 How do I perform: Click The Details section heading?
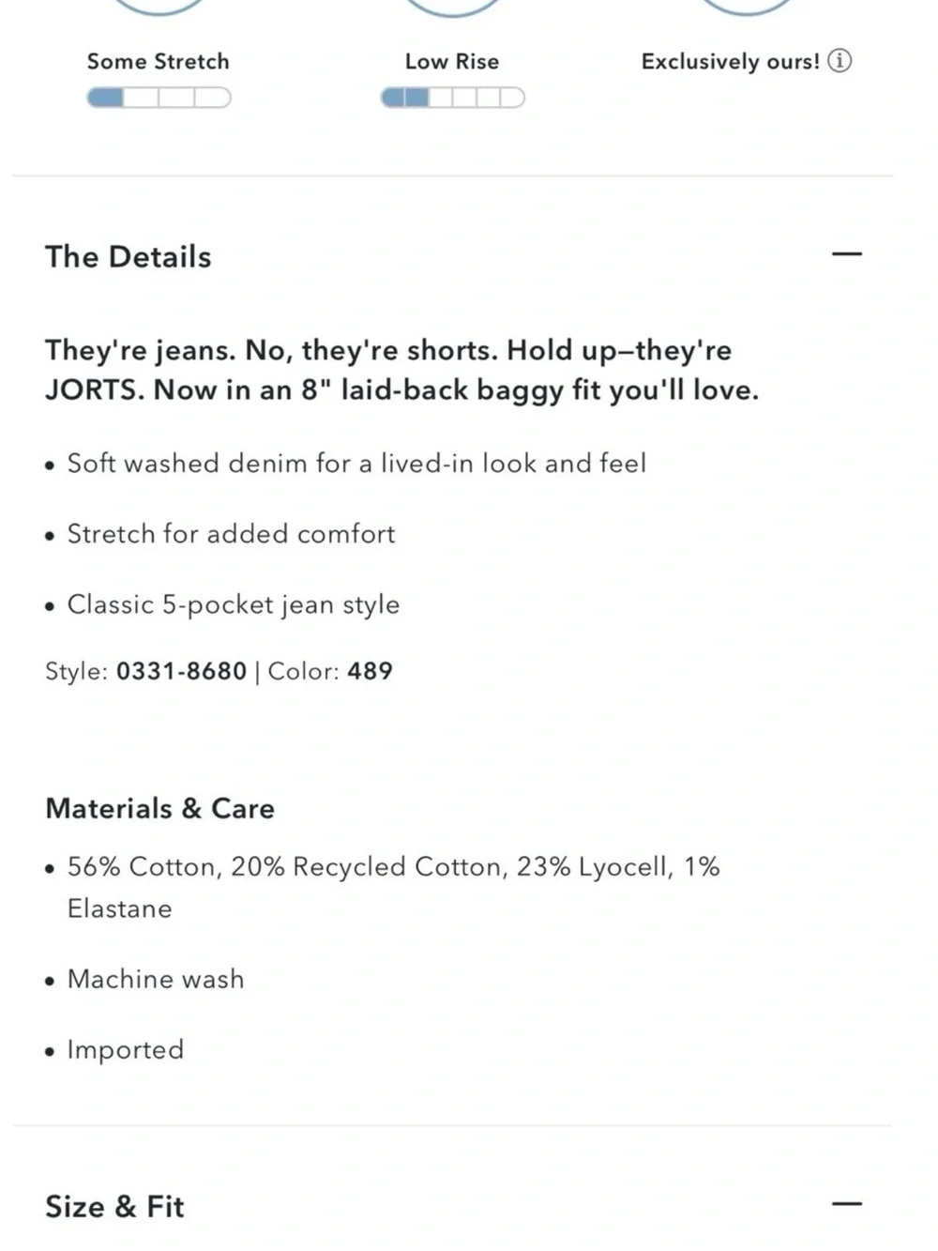129,256
